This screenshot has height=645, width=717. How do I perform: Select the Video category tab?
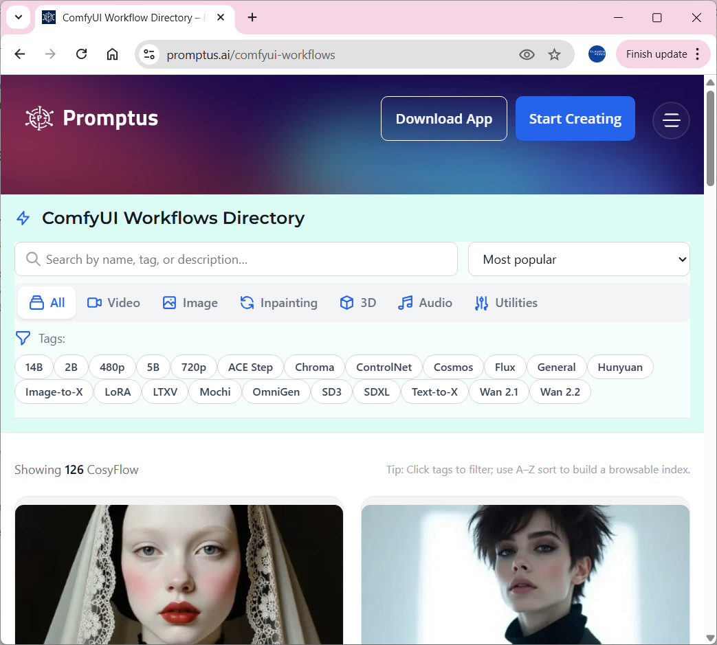click(113, 302)
